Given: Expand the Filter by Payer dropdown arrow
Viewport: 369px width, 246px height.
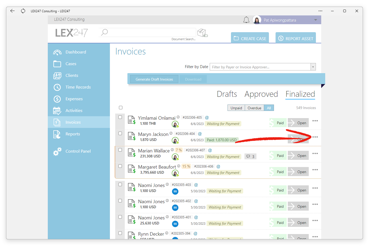Looking at the screenshot, I should tap(313, 67).
